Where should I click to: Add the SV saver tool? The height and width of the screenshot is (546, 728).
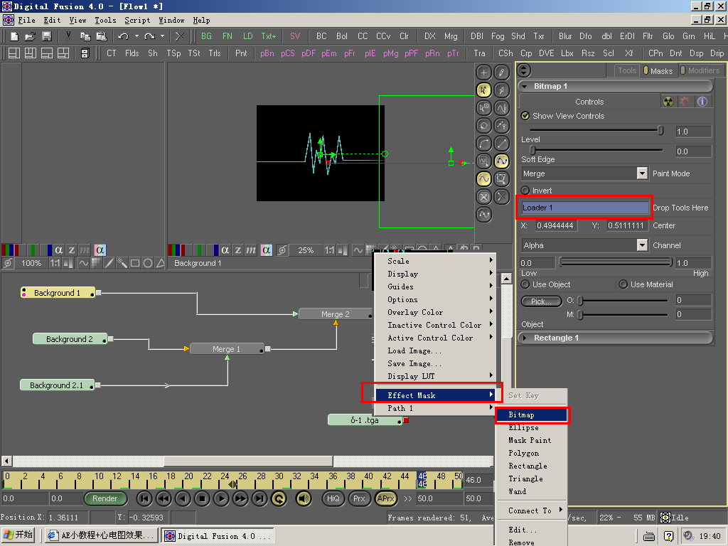click(295, 36)
